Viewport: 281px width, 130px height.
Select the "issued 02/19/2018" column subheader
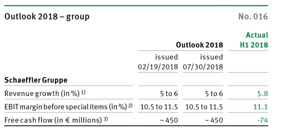click(x=158, y=62)
